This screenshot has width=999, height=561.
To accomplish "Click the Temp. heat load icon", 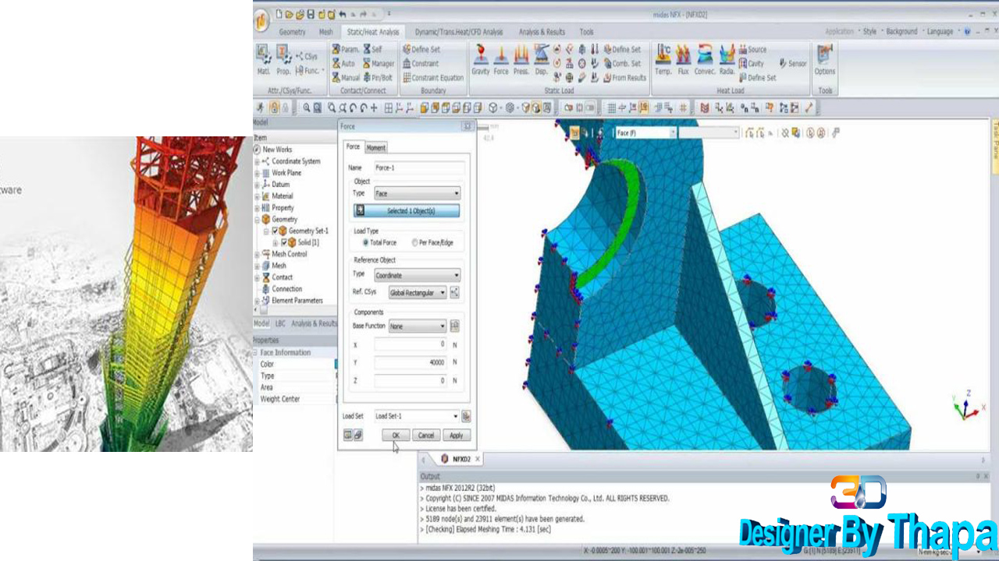I will (663, 61).
